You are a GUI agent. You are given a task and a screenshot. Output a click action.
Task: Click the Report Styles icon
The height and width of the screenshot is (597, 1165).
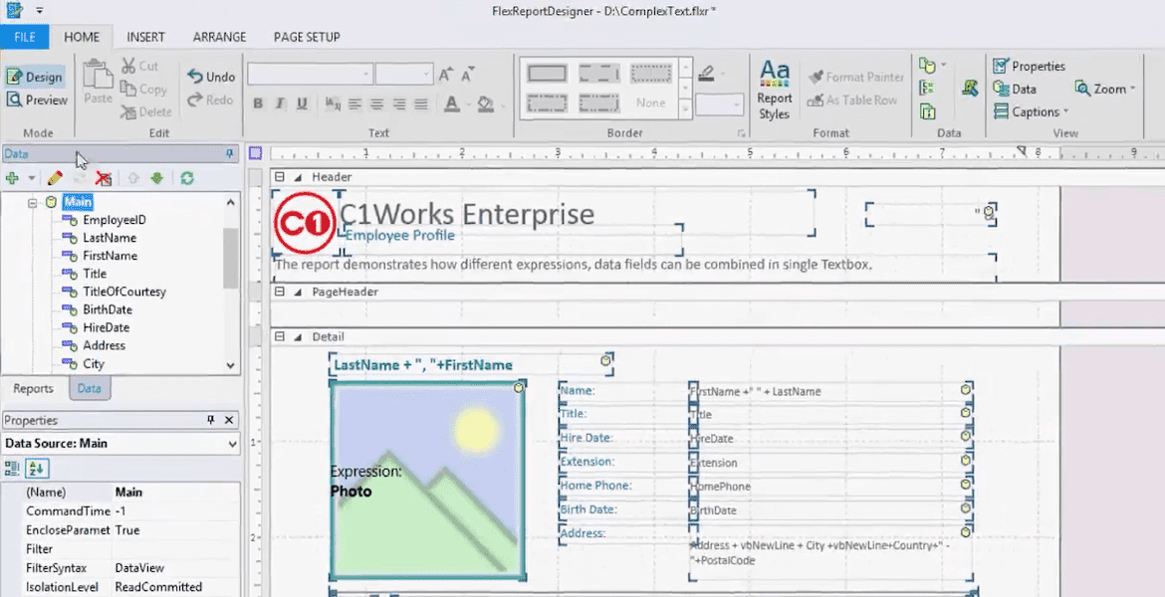[774, 88]
